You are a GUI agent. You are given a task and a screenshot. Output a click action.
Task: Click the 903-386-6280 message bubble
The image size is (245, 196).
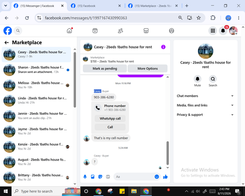point(104,98)
